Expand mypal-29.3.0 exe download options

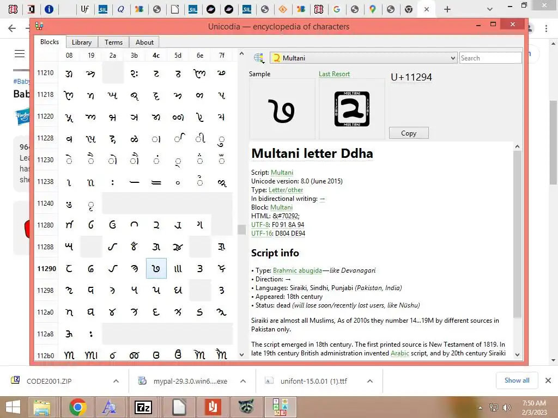[243, 381]
